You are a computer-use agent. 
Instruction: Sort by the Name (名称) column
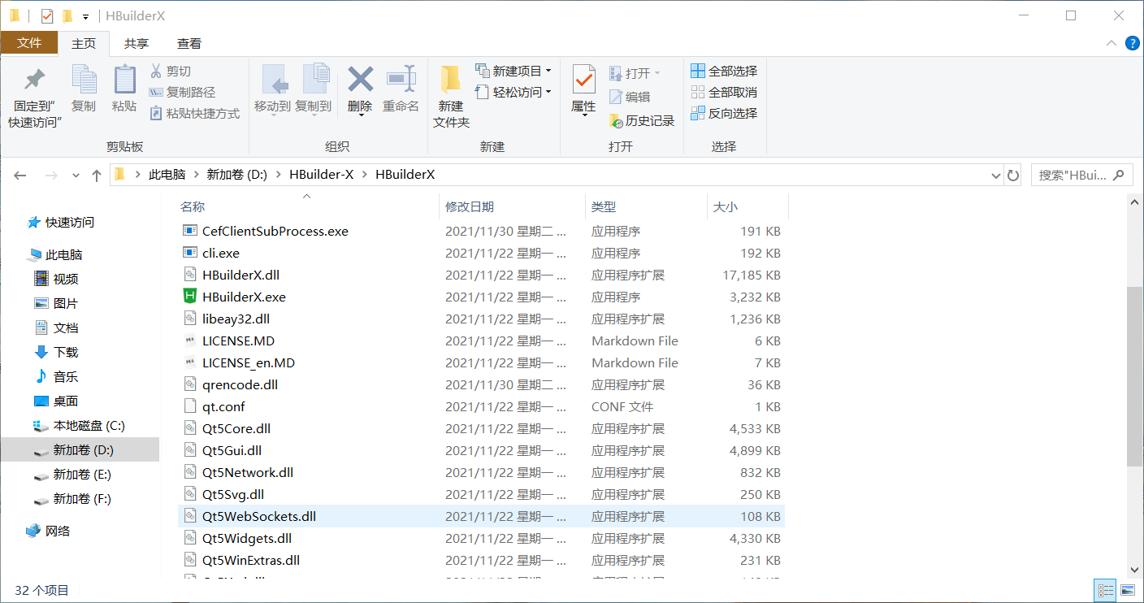coord(193,207)
